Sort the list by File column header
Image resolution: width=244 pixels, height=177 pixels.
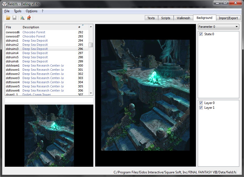point(13,27)
